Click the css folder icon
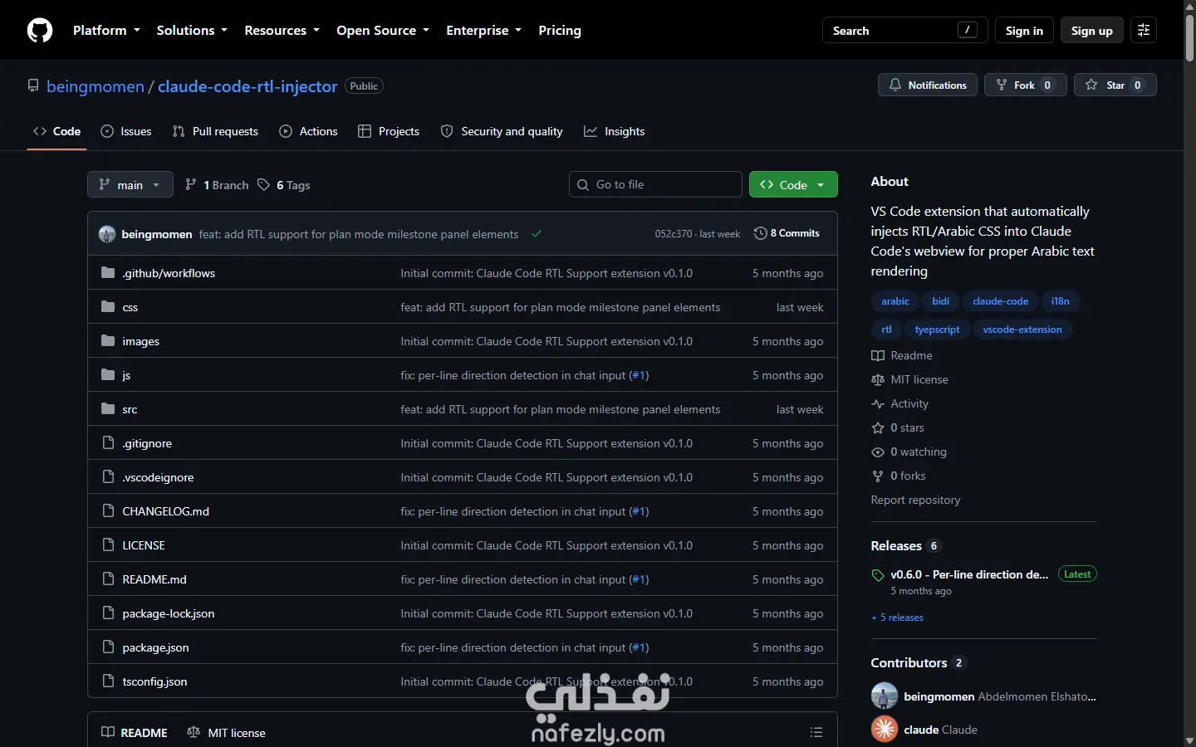The image size is (1196, 747). coord(108,307)
